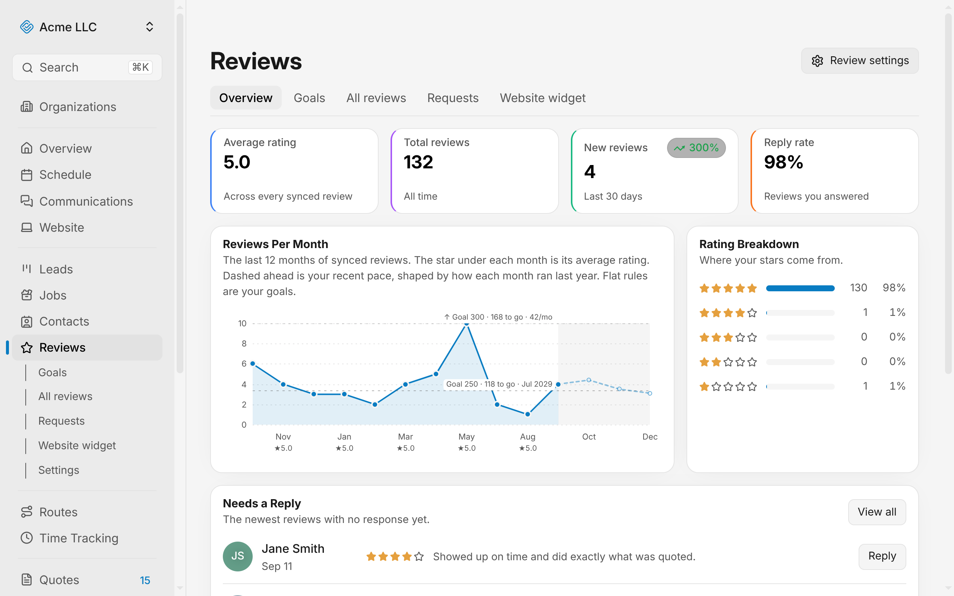Open Time Tracking clock icon
954x596 pixels.
click(26, 538)
